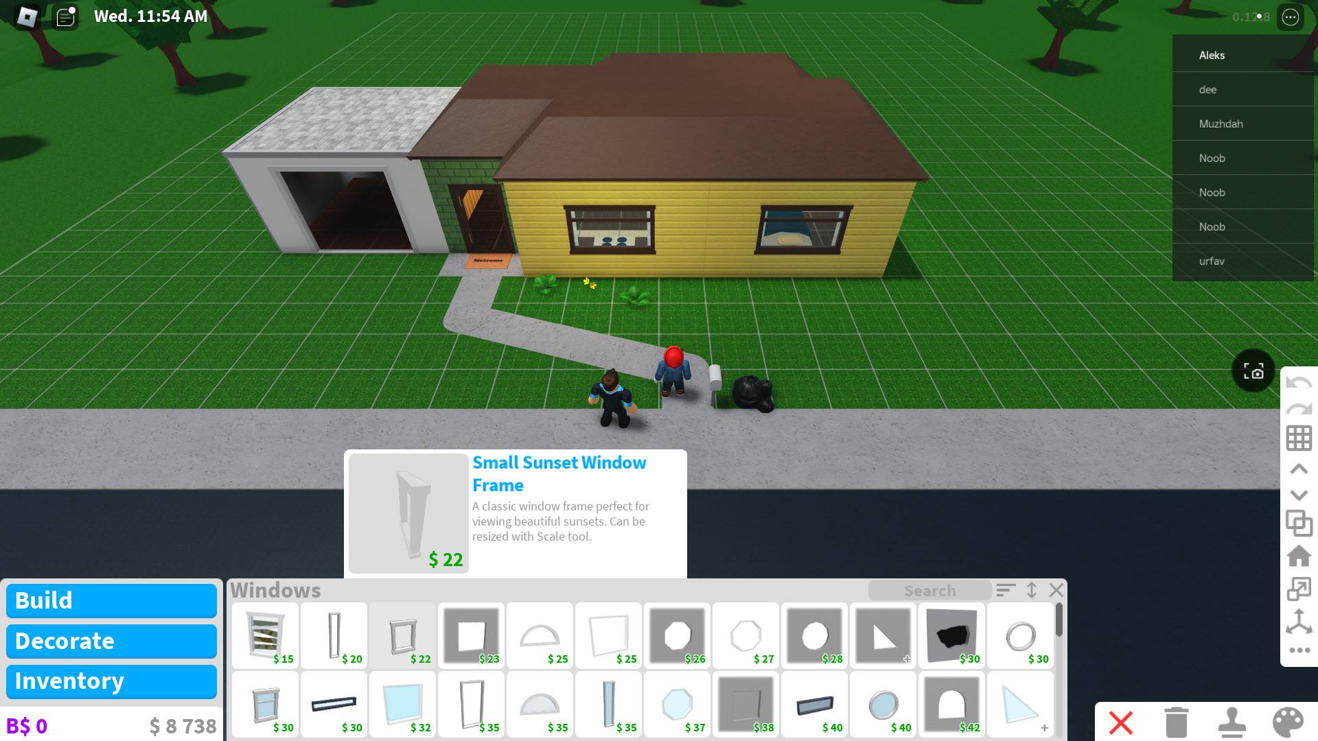Select the $32 blue square glass window
1318x741 pixels.
coord(402,705)
